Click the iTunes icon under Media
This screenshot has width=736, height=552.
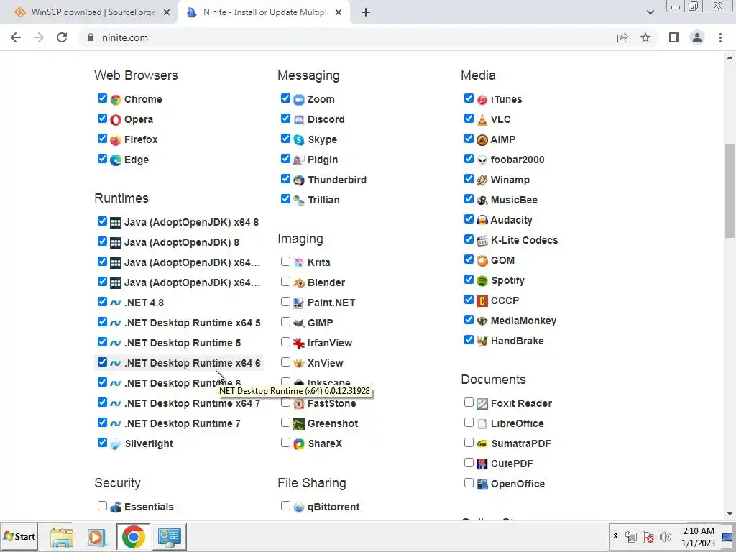point(482,99)
